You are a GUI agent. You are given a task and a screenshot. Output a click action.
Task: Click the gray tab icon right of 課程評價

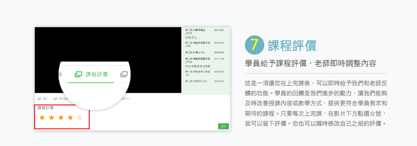[124, 74]
